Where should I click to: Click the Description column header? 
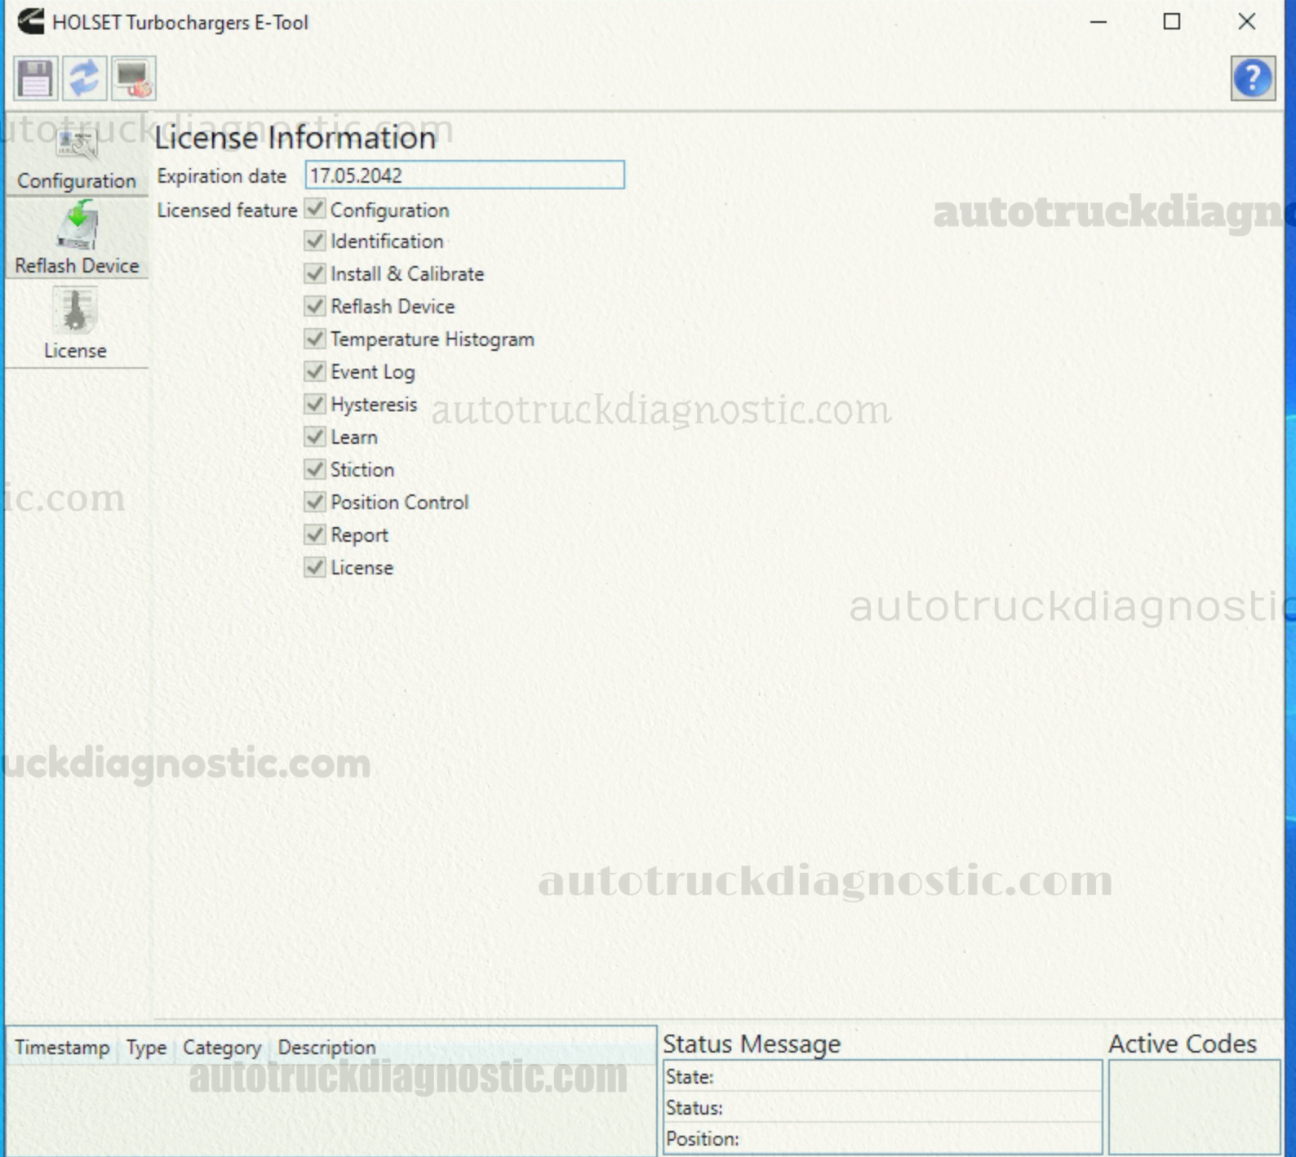(326, 1047)
